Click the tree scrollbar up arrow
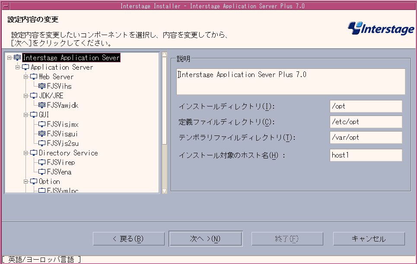417x264 pixels. [164, 55]
